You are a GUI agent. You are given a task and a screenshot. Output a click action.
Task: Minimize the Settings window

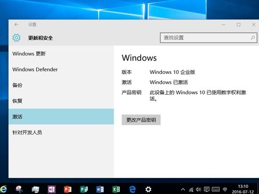[x=224, y=25]
